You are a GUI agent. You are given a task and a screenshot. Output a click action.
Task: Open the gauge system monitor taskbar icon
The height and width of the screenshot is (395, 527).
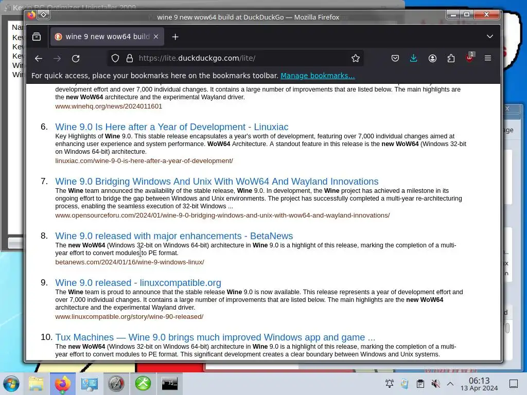pyautogui.click(x=116, y=384)
